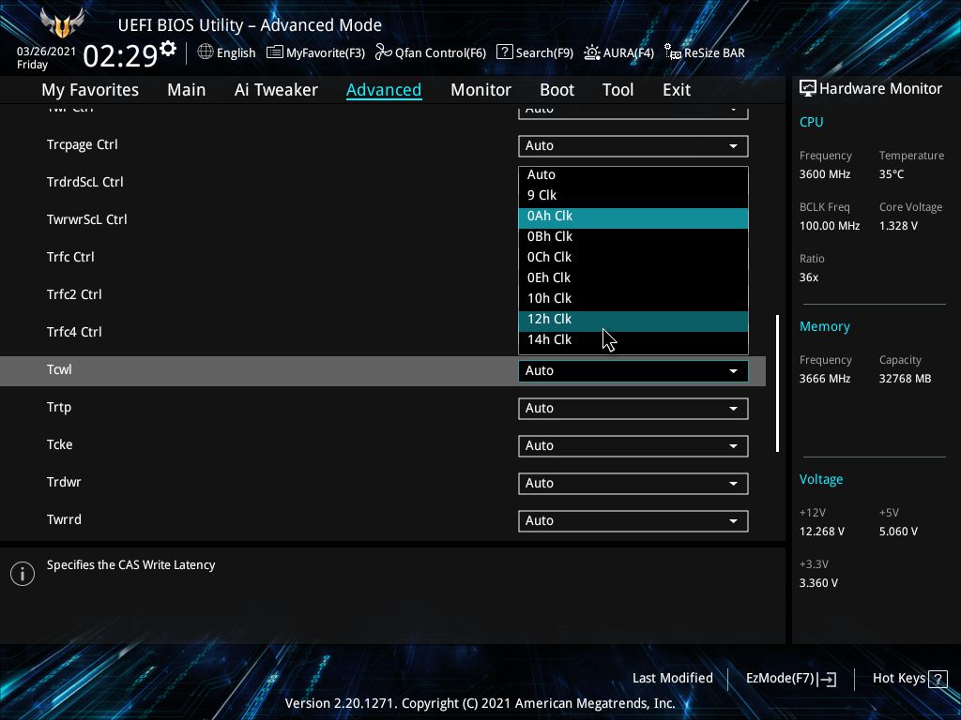961x720 pixels.
Task: Open the Trcpage Ctrl dropdown
Action: [633, 145]
